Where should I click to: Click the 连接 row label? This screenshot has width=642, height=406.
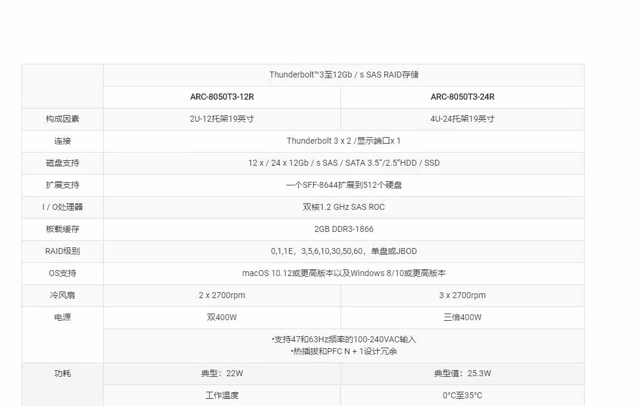point(62,141)
